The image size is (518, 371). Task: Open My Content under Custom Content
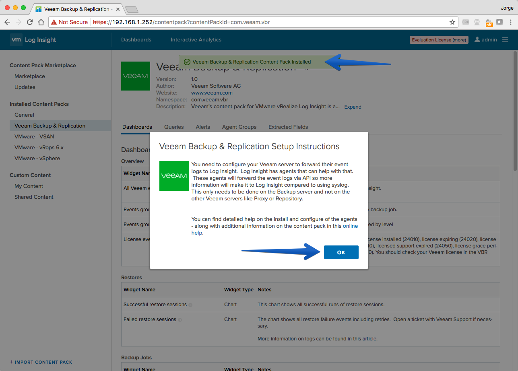tap(29, 186)
